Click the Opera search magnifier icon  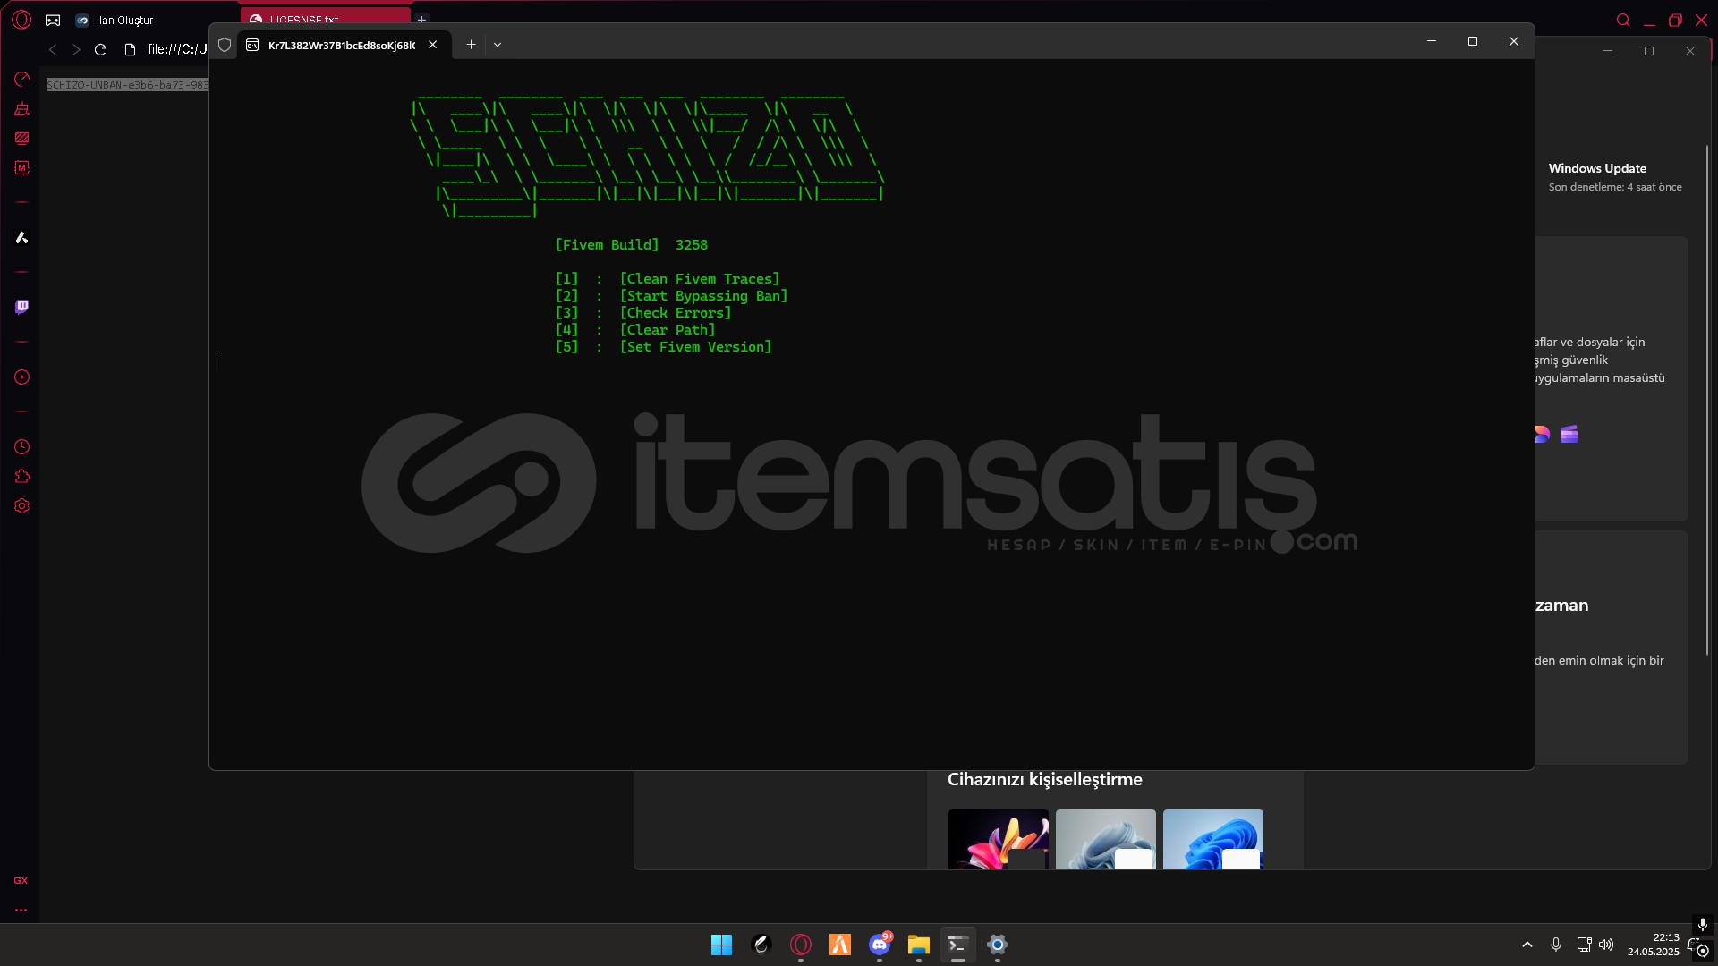point(1623,20)
